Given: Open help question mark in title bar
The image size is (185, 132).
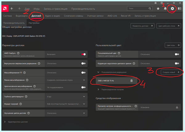Looking at the screenshot, I should 162,3.
